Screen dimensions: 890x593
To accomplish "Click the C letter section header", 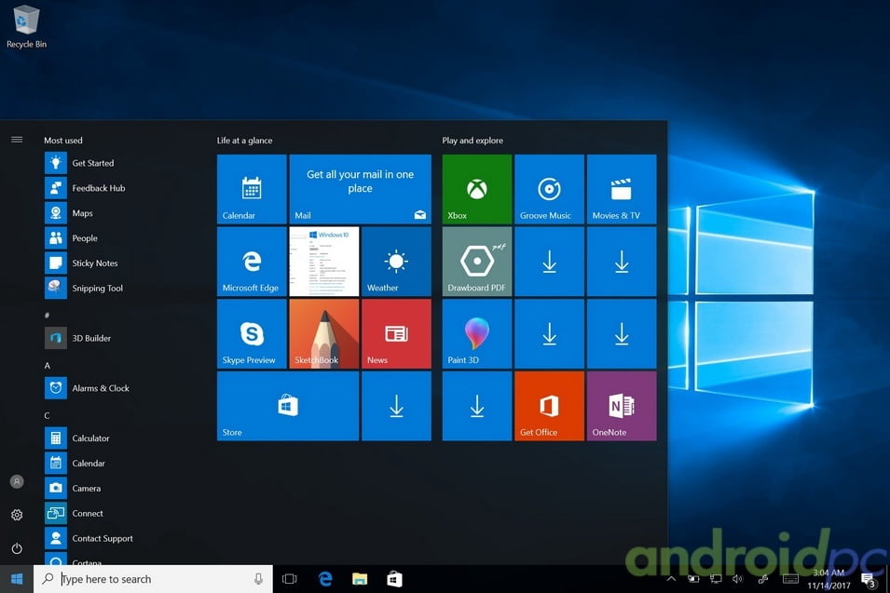I will click(48, 415).
